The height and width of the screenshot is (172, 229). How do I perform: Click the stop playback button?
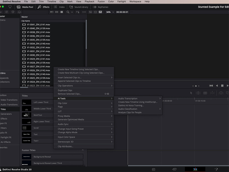pos(222,86)
